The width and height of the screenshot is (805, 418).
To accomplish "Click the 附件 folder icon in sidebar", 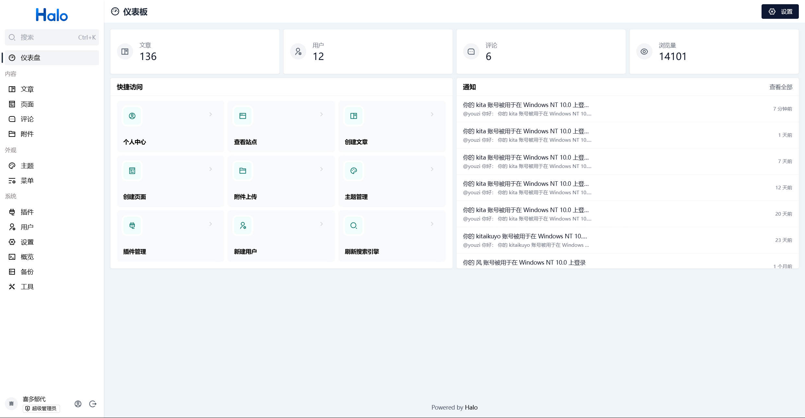I will [12, 134].
